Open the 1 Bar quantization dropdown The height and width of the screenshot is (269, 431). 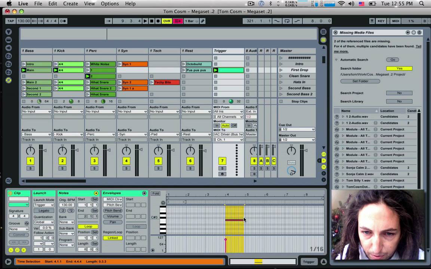click(191, 21)
